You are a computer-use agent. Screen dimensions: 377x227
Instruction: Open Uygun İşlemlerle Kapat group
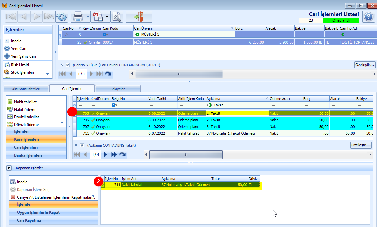click(54, 212)
